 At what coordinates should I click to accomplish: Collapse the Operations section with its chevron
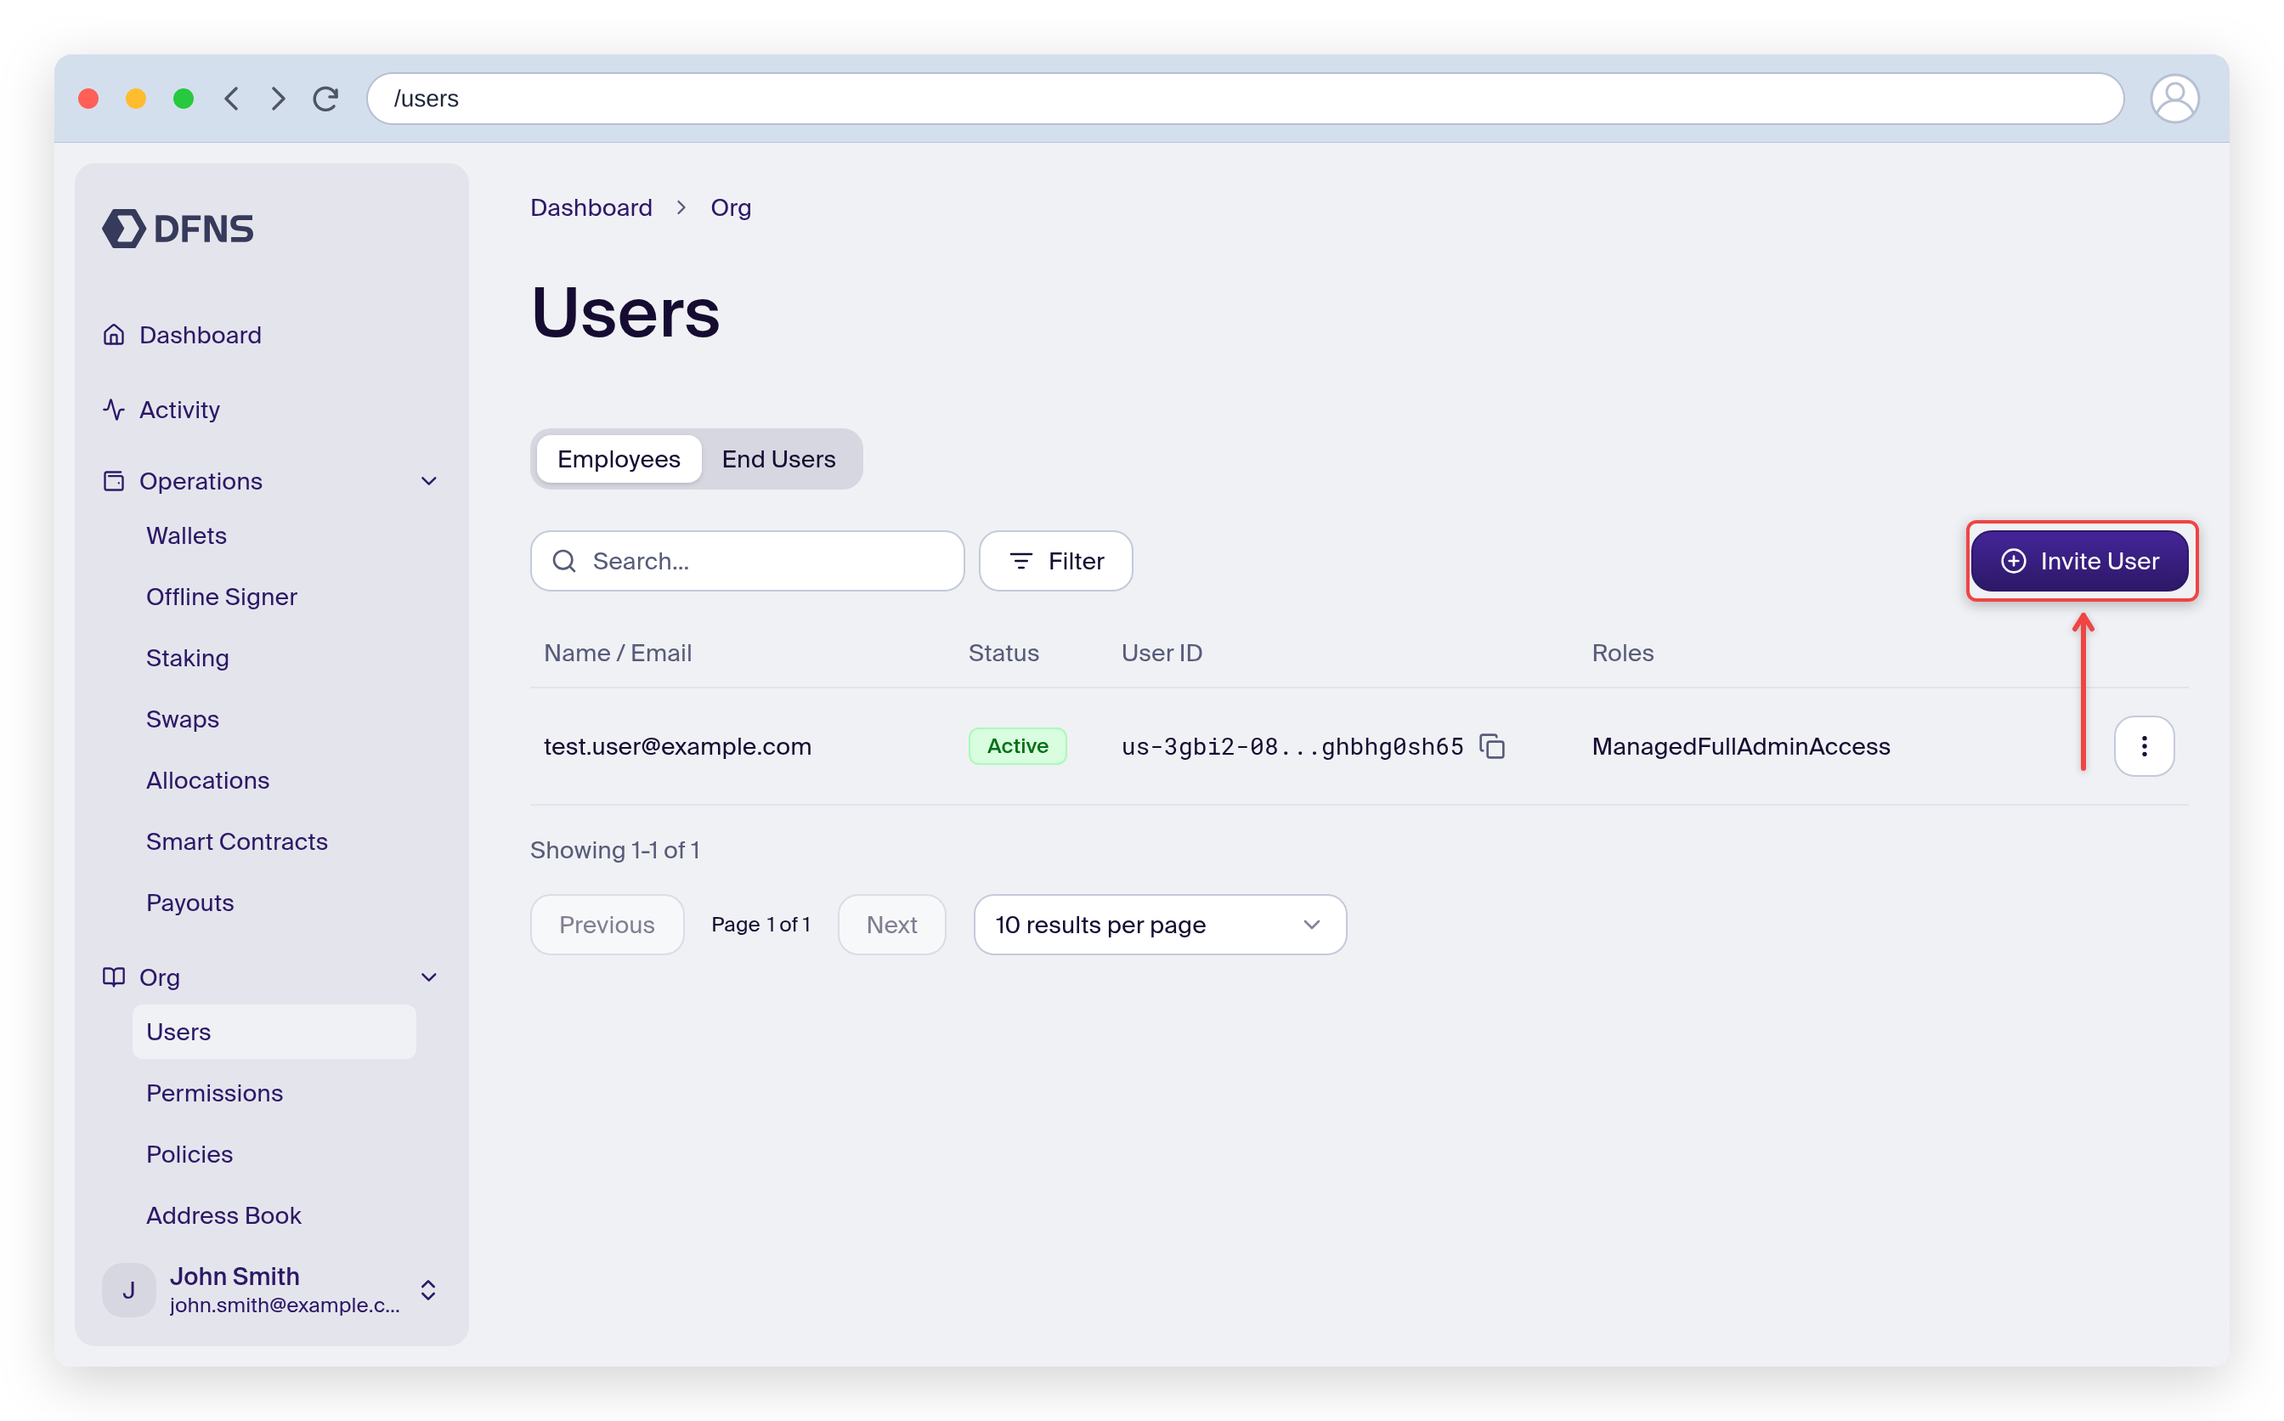click(x=429, y=481)
